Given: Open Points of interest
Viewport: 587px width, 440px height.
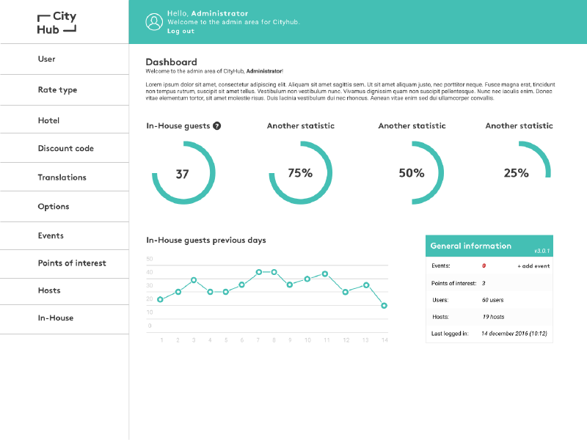Looking at the screenshot, I should [x=72, y=263].
